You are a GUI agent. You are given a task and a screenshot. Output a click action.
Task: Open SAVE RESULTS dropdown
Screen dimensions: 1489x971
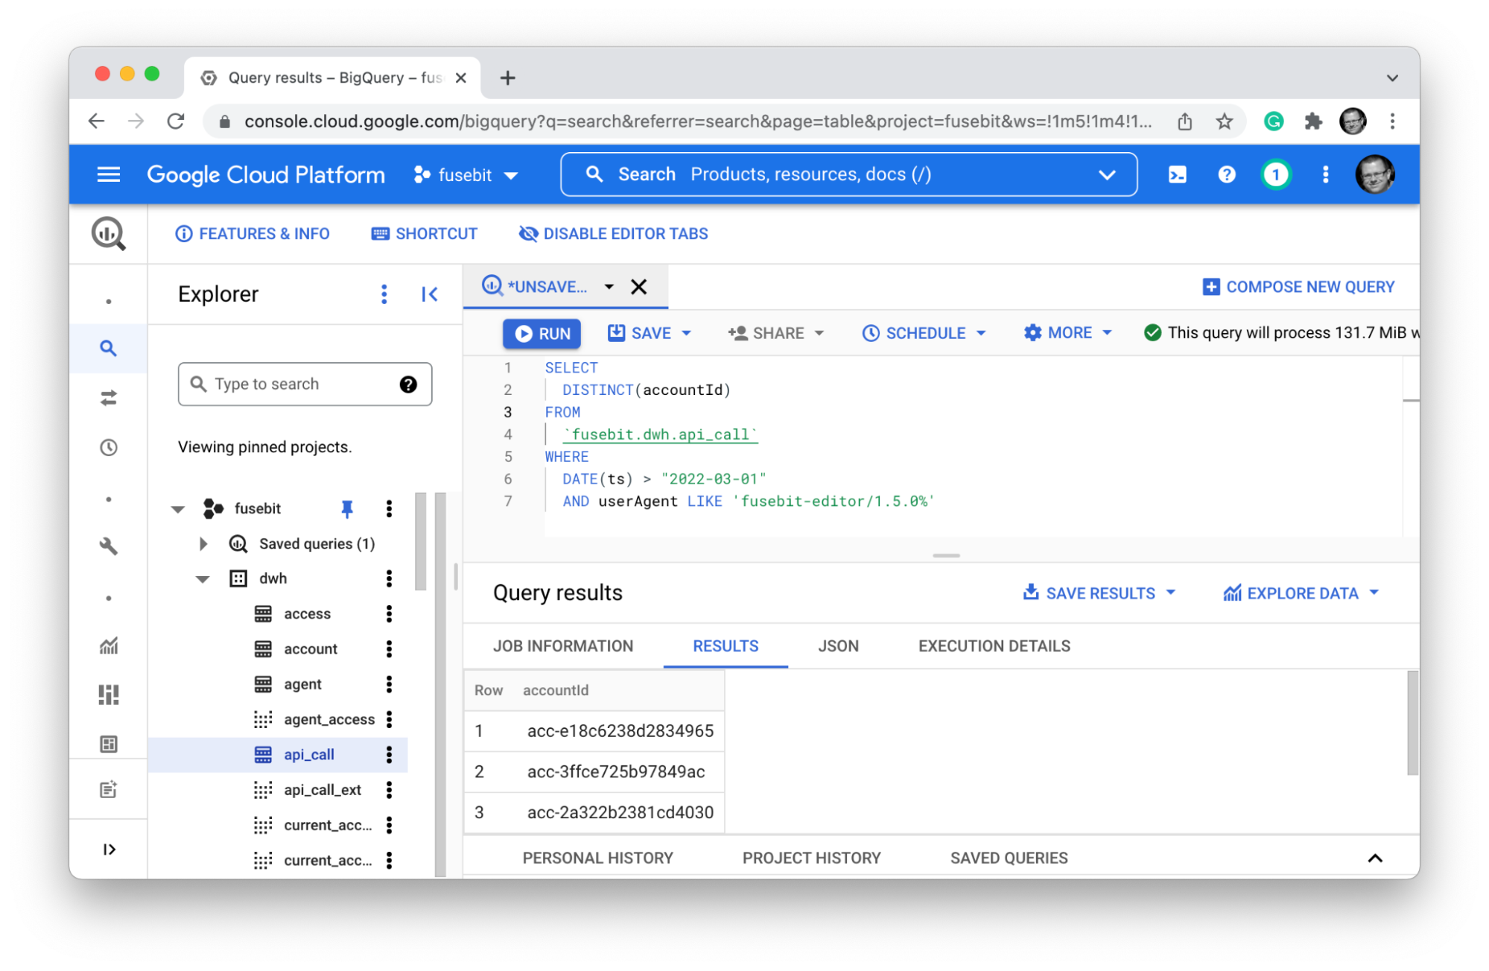[x=1099, y=593]
